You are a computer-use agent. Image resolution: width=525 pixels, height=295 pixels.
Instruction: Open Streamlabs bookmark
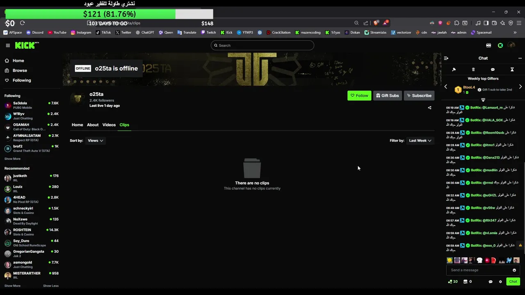point(375,32)
